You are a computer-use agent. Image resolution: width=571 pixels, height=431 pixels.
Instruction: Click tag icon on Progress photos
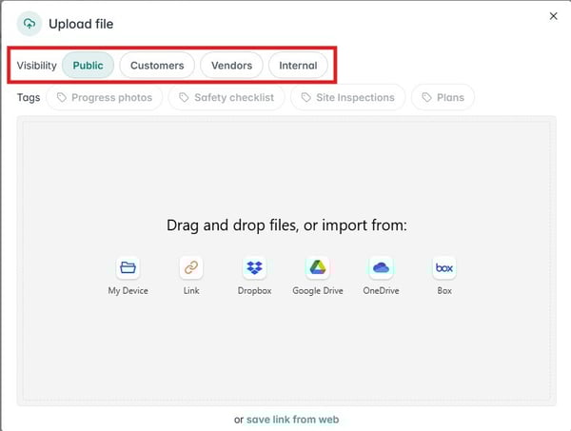pos(62,97)
